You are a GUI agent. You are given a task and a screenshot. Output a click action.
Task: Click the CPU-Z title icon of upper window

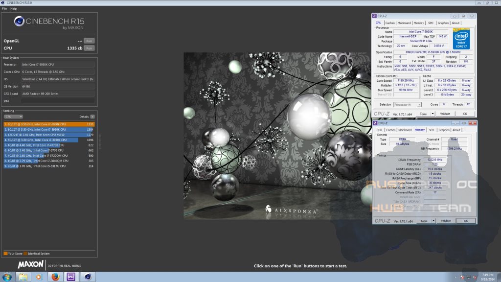(374, 16)
